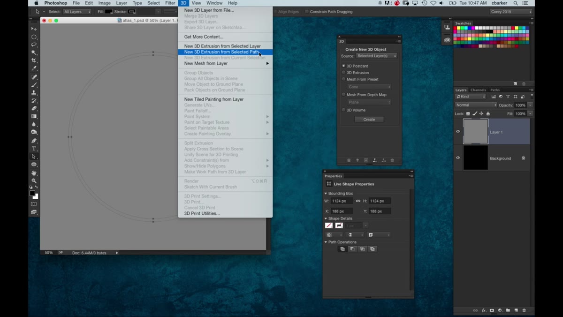Switch to the Channels tab
Viewport: 563px width, 317px height.
tap(478, 90)
